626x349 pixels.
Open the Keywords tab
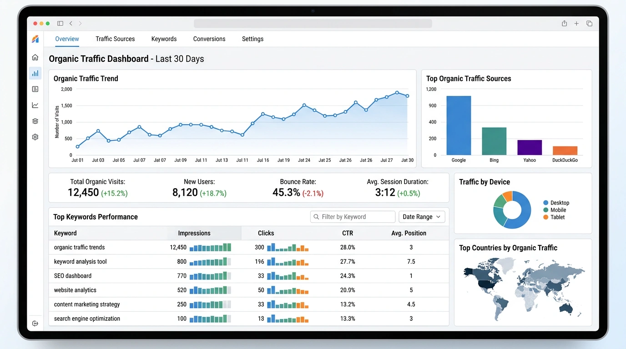[164, 39]
